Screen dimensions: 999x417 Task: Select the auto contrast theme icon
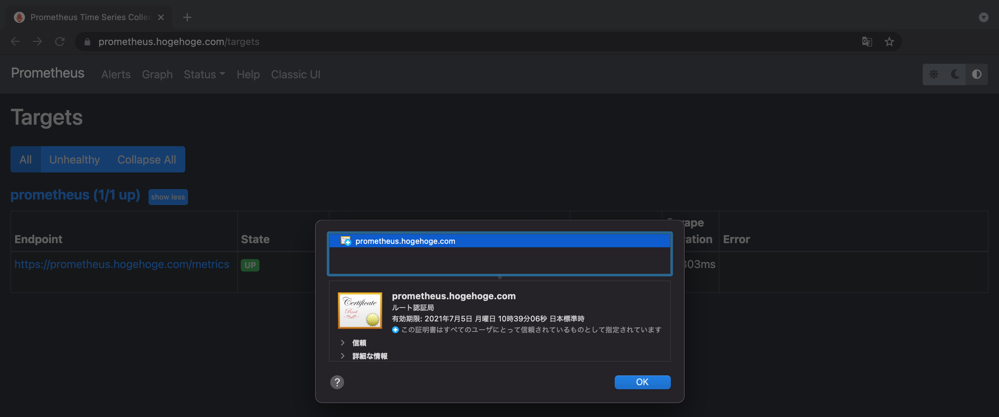point(976,74)
